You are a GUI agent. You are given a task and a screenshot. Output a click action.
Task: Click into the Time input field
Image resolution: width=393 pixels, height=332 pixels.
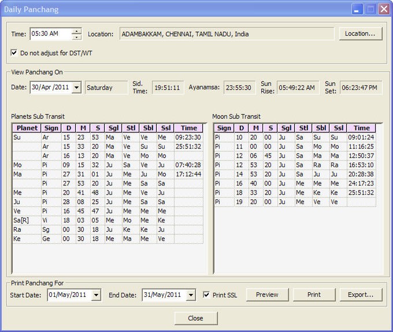[x=50, y=34]
